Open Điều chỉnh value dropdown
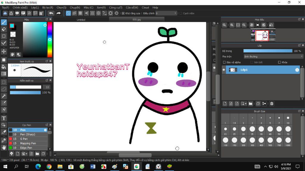This screenshot has width=305, height=171. [166, 13]
